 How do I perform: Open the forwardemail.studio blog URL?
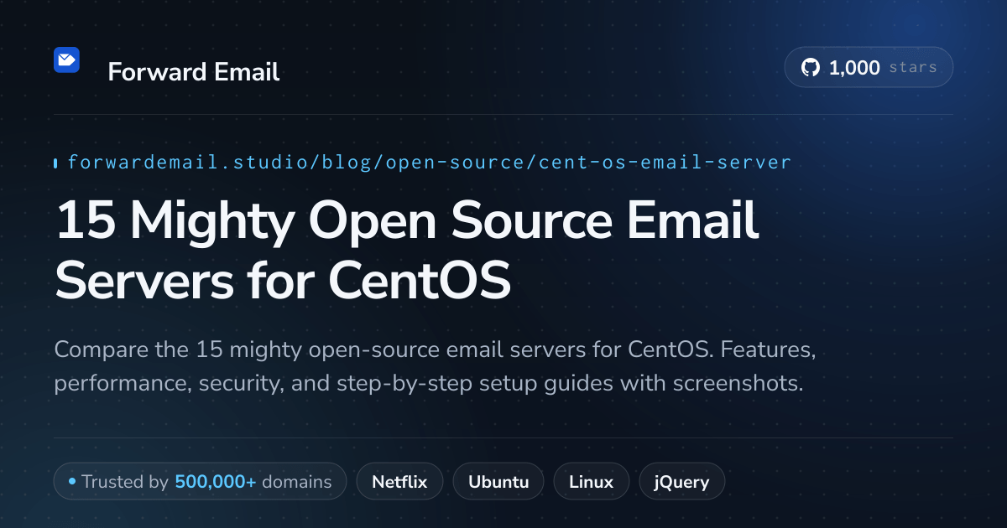pos(429,162)
